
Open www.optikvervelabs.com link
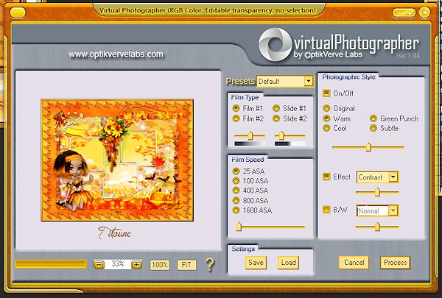pyautogui.click(x=116, y=54)
